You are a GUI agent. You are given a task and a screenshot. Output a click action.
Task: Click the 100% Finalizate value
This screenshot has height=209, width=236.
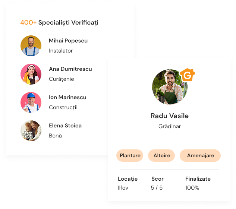(192, 188)
